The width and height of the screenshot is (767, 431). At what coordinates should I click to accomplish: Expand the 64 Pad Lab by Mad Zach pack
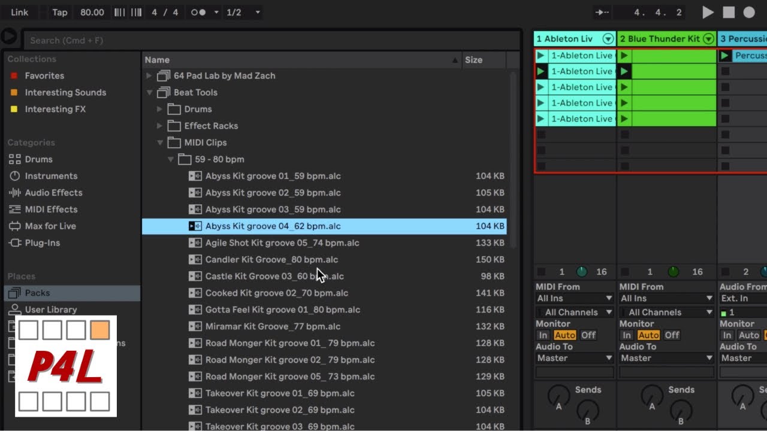149,76
